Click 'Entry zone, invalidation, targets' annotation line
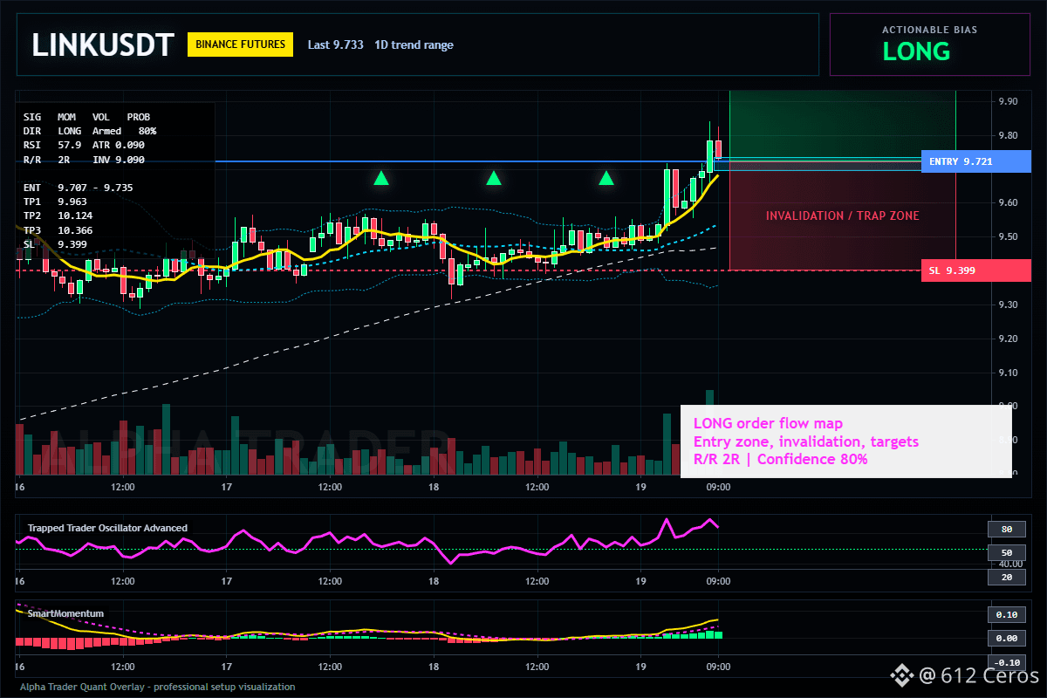Viewport: 1047px width, 698px height. (x=805, y=441)
